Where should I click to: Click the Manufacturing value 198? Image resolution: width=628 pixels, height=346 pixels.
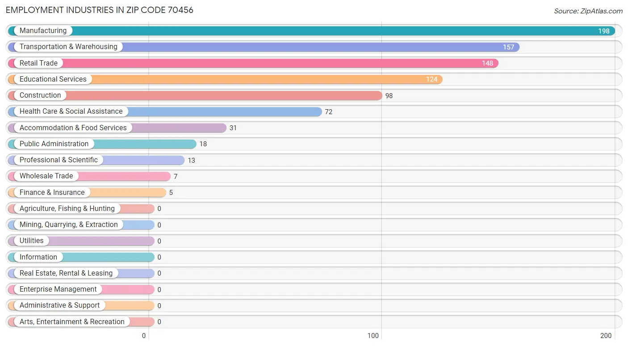click(604, 31)
